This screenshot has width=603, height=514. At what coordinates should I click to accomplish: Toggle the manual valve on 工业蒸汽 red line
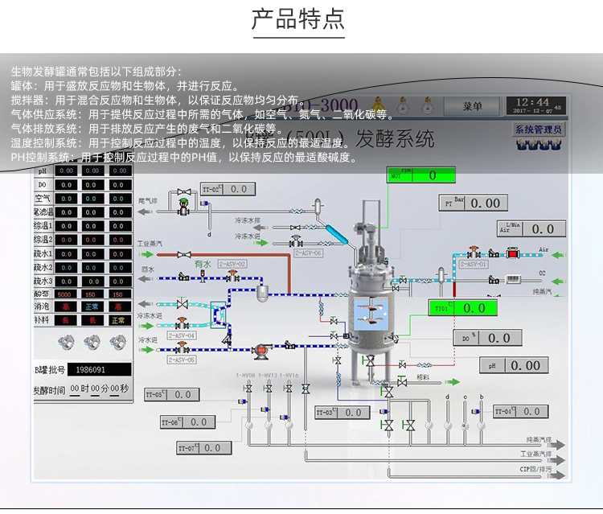coord(184,255)
